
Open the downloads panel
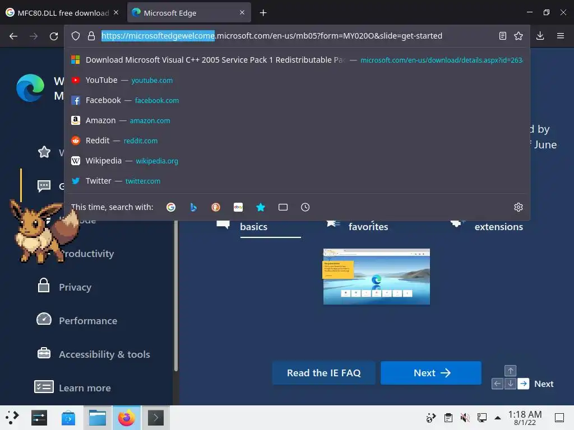point(540,36)
